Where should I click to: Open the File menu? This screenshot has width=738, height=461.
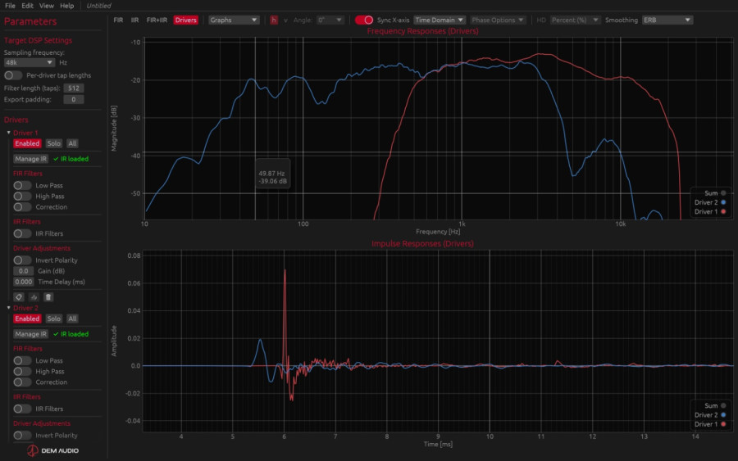click(10, 6)
